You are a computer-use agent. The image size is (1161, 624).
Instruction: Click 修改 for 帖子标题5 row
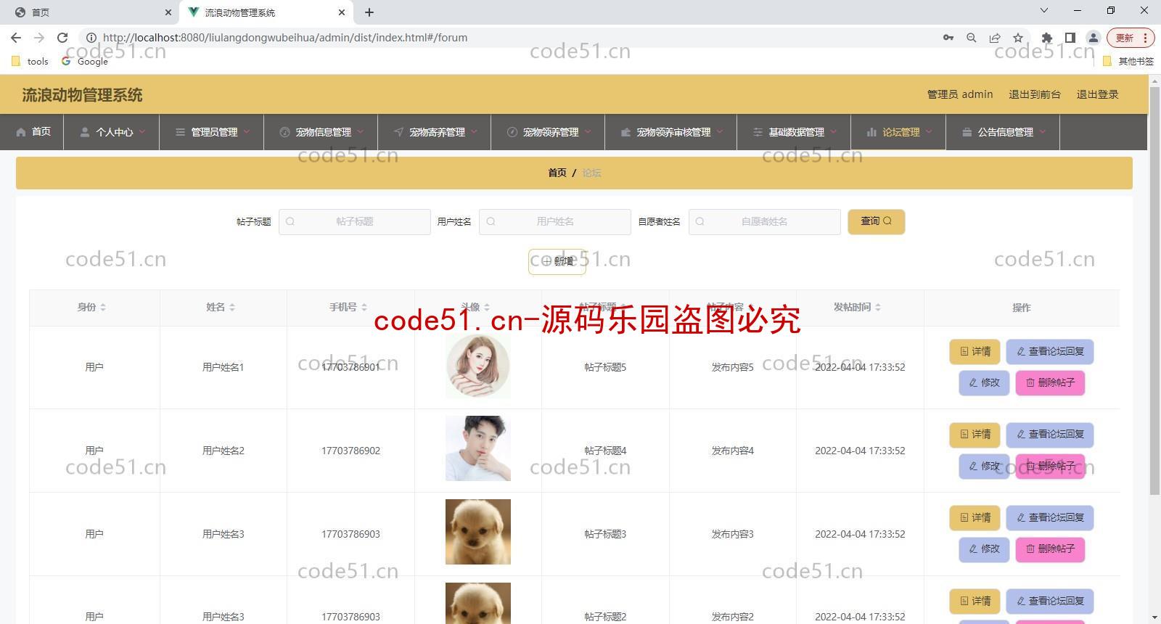[x=985, y=383]
